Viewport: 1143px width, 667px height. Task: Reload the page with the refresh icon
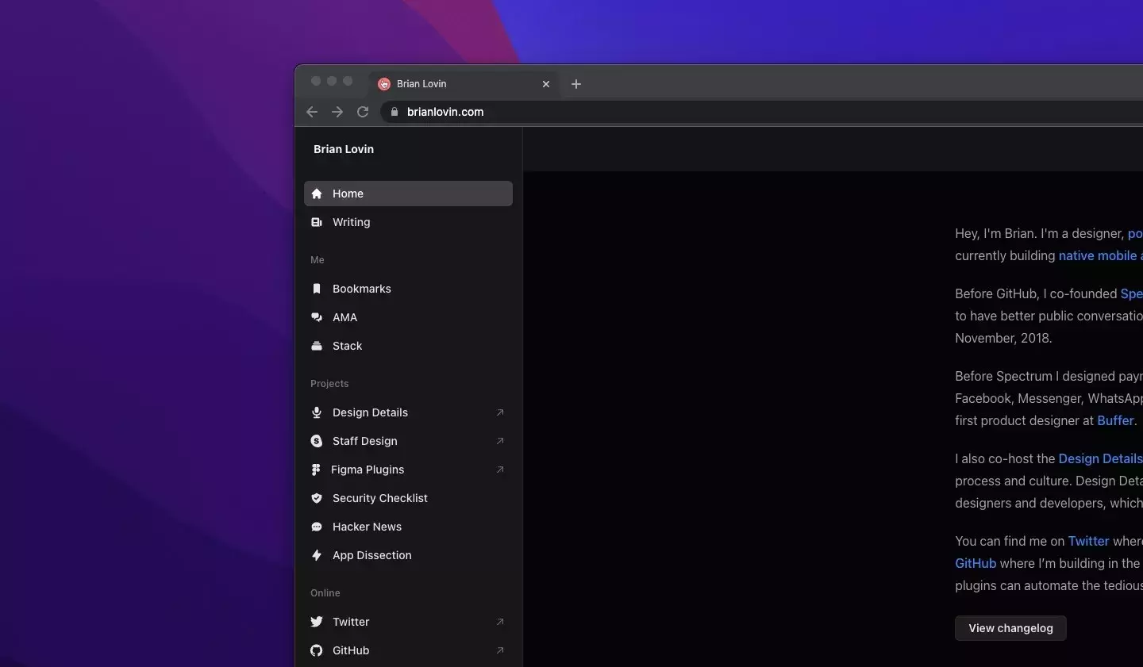pyautogui.click(x=362, y=112)
